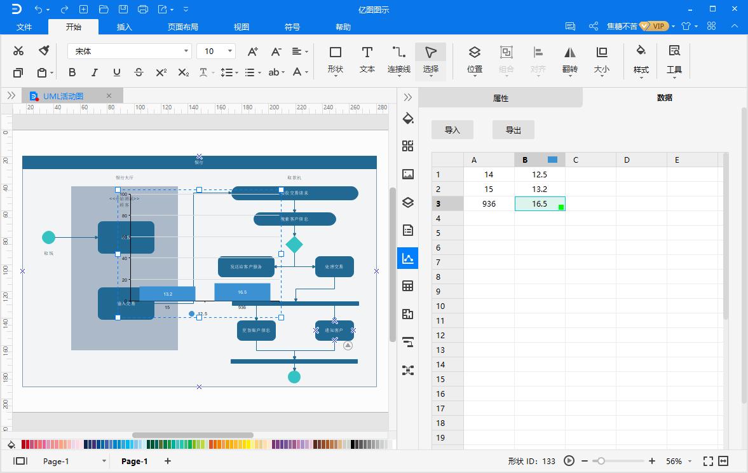The width and height of the screenshot is (748, 473).
Task: Open the font name dropdown
Action: click(186, 51)
